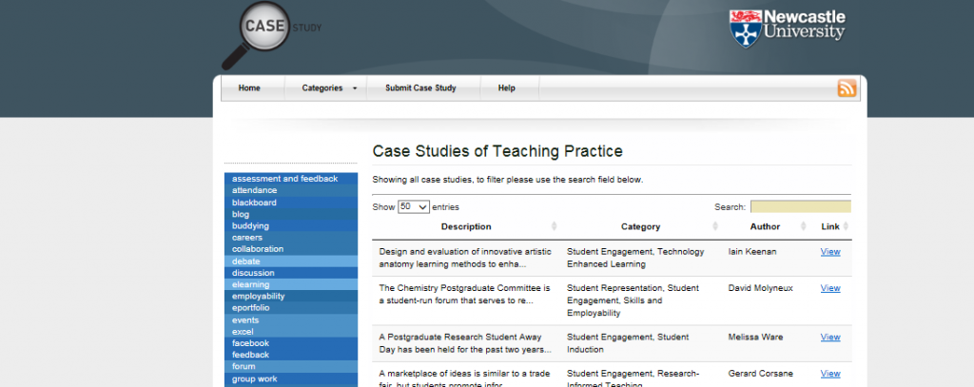Open the entries-per-page dropdown showing 50
Screen dimensions: 974x387
pos(414,206)
